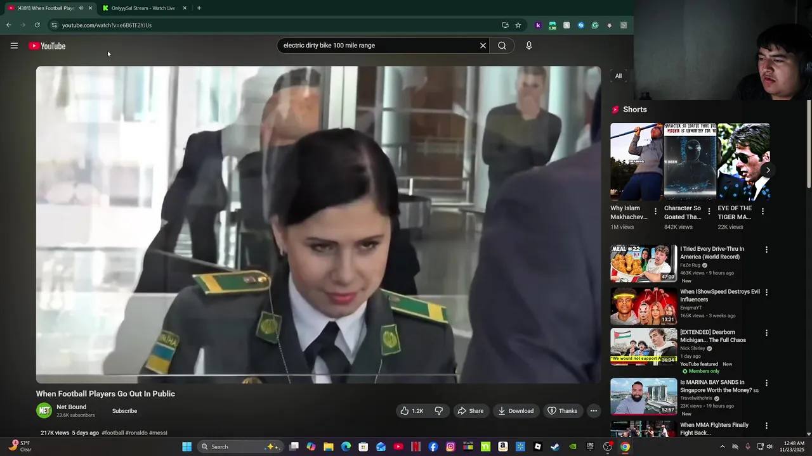Viewport: 812px width, 456px height.
Task: Open the YouTube hamburger guide menu
Action: coord(14,46)
